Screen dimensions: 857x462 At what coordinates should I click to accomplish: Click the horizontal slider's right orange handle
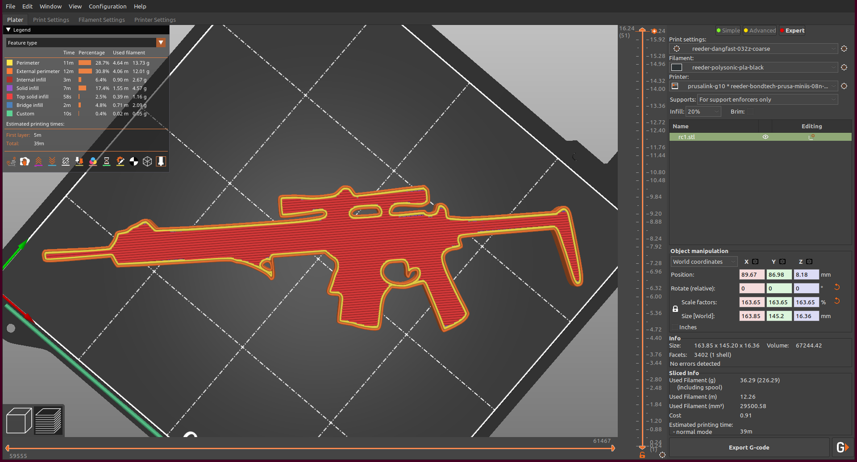[613, 448]
